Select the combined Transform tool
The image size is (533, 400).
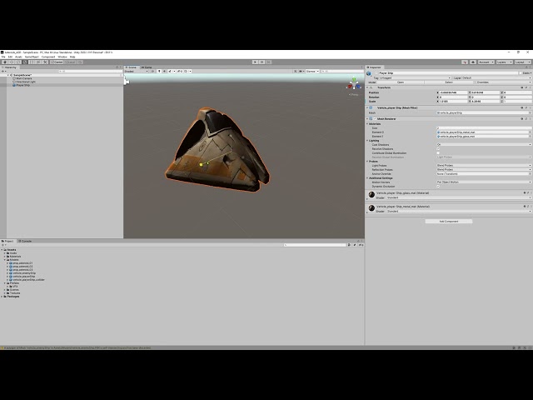[38, 62]
